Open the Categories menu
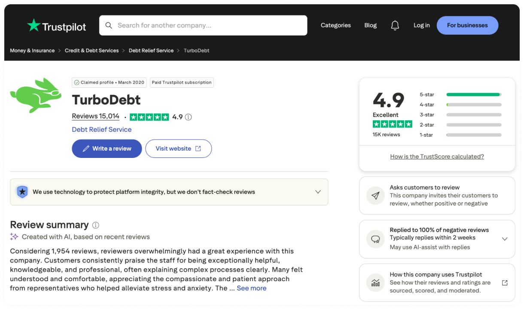 coord(336,25)
